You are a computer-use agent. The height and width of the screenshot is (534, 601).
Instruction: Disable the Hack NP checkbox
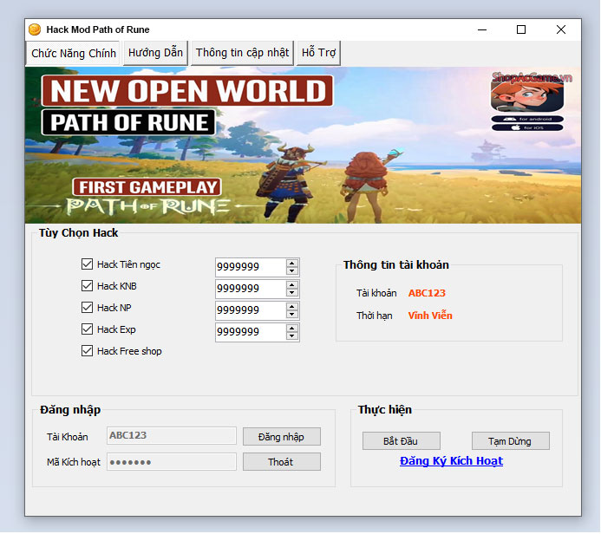87,308
